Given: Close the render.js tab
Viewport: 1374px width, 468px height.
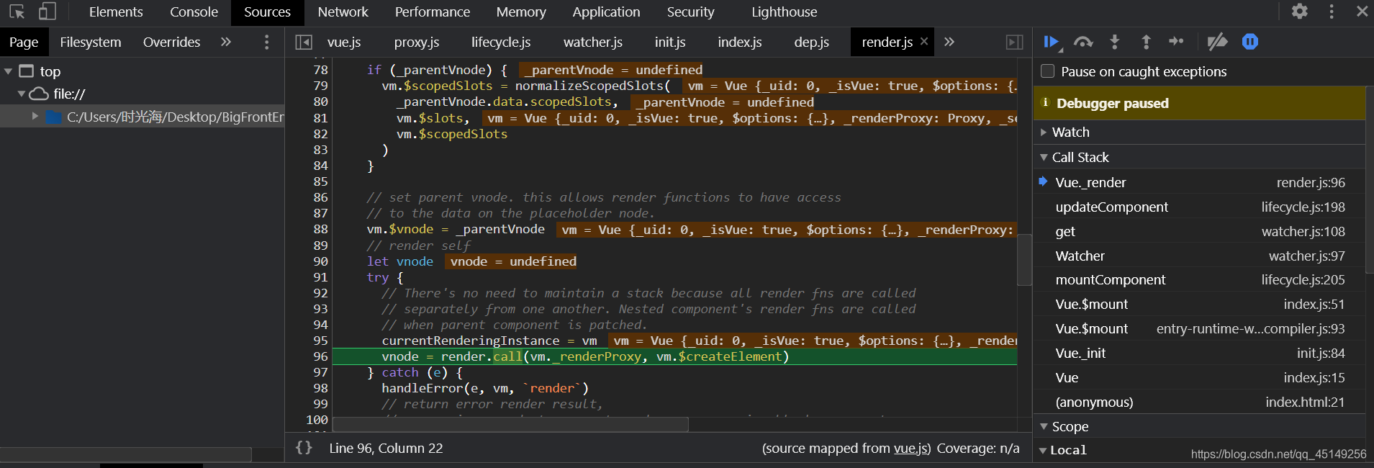Looking at the screenshot, I should point(924,41).
